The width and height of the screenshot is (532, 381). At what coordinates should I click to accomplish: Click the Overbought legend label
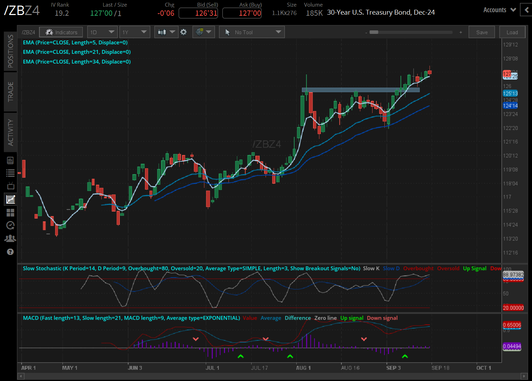[418, 269]
